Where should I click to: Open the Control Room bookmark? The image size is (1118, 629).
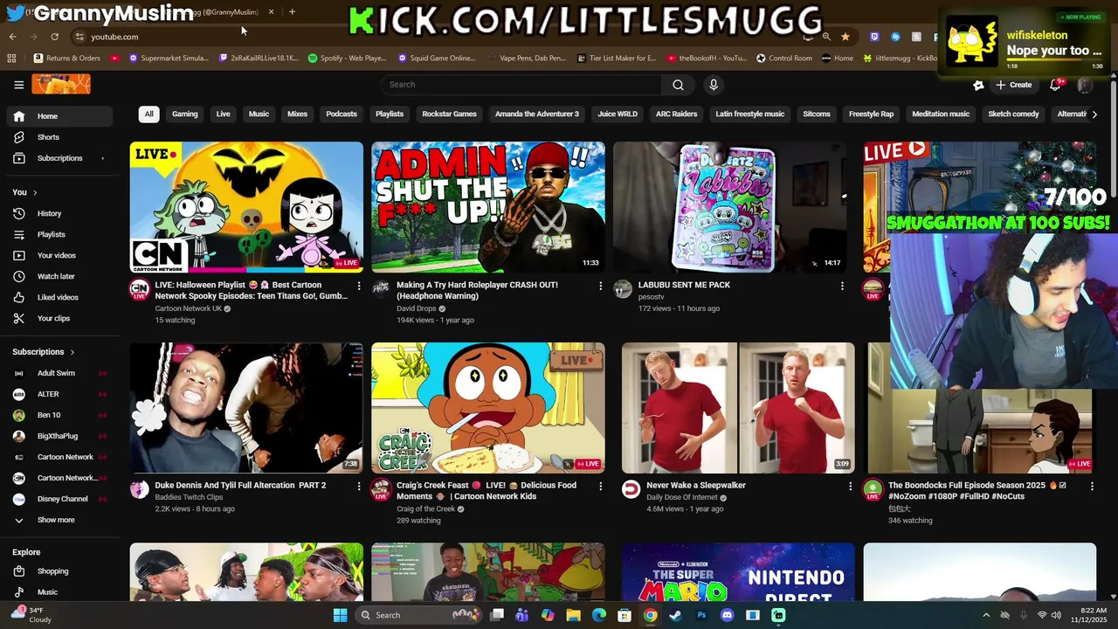(x=784, y=59)
